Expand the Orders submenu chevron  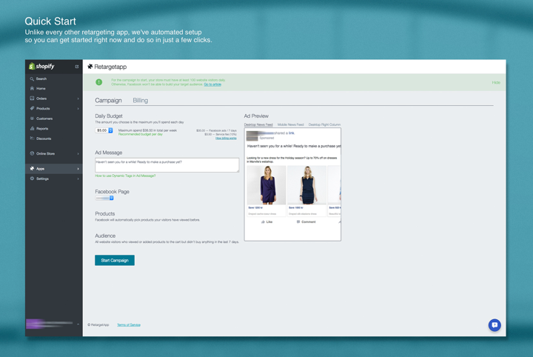point(78,99)
